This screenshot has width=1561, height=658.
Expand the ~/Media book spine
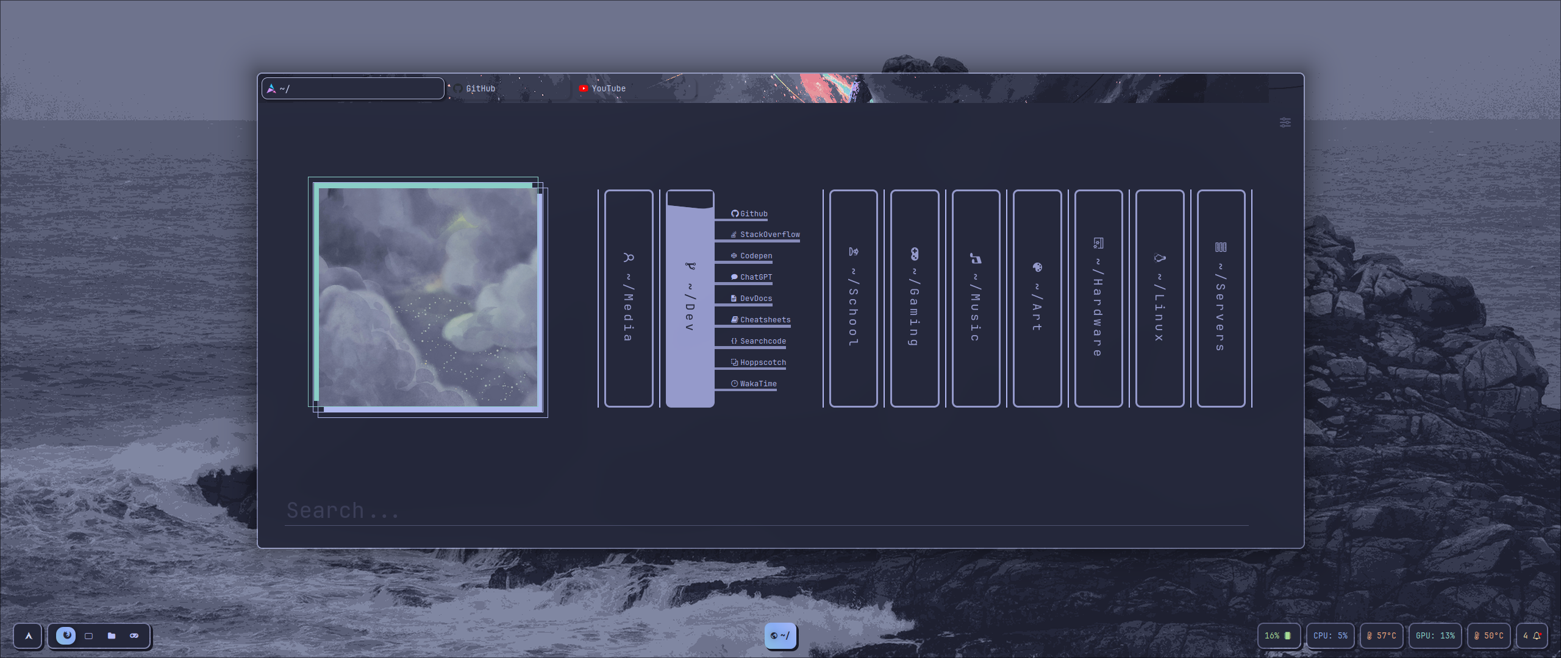(627, 299)
